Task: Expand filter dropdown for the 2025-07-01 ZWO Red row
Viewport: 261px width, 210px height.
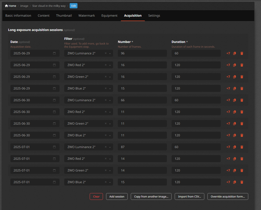Action: pyautogui.click(x=110, y=159)
